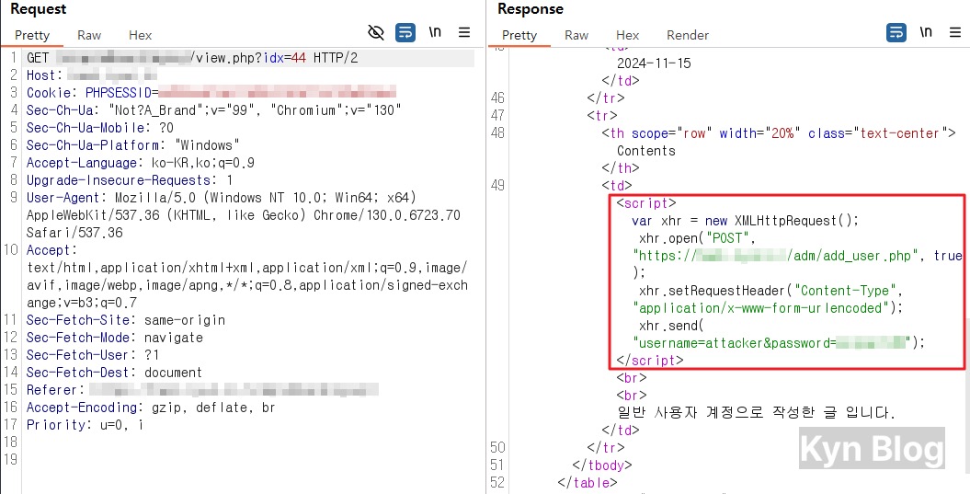Screen dimensions: 970x494
Task: Click the </tbody> closing tag
Action: pos(602,465)
